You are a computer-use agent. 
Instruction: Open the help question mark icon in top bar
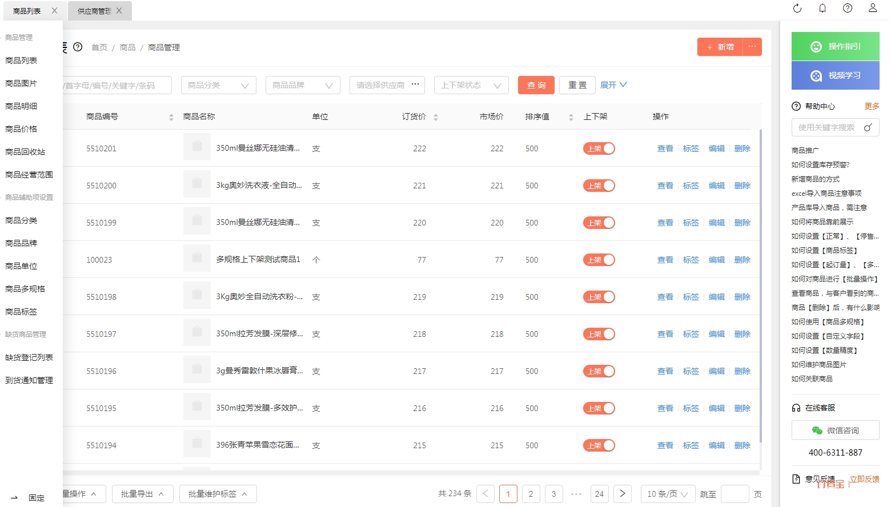848,8
